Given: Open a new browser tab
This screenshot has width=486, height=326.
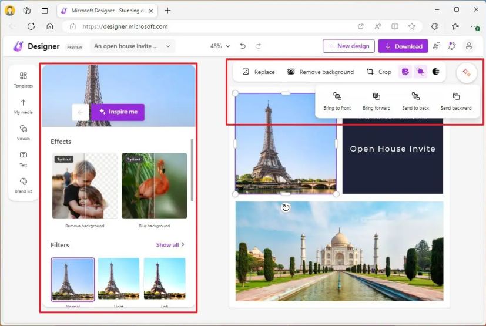Looking at the screenshot, I should [x=167, y=11].
